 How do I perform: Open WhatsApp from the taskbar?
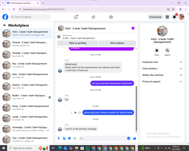(88, 148)
